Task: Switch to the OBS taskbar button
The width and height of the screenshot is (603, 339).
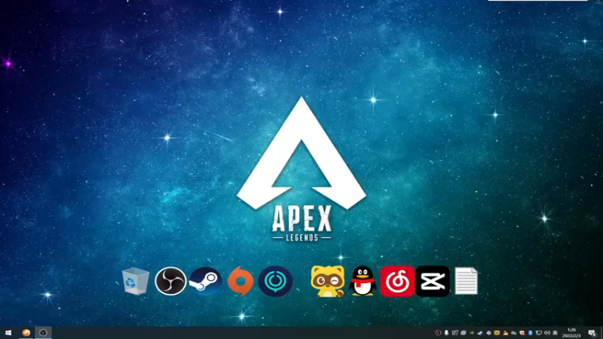Action: point(43,333)
